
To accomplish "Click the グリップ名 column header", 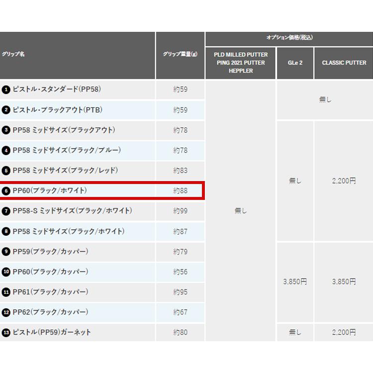I will point(77,55).
